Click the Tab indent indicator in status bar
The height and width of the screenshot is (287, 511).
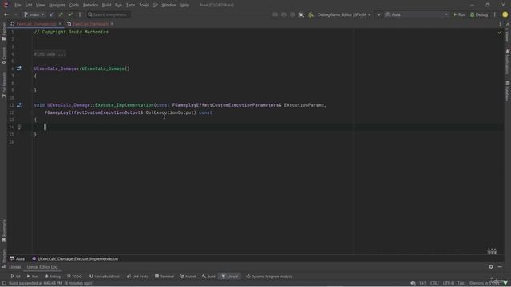[461, 283]
